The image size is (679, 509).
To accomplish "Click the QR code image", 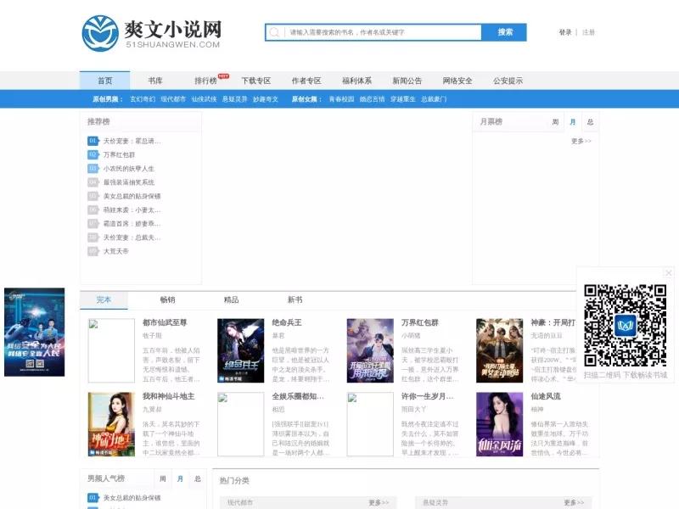I will [625, 325].
